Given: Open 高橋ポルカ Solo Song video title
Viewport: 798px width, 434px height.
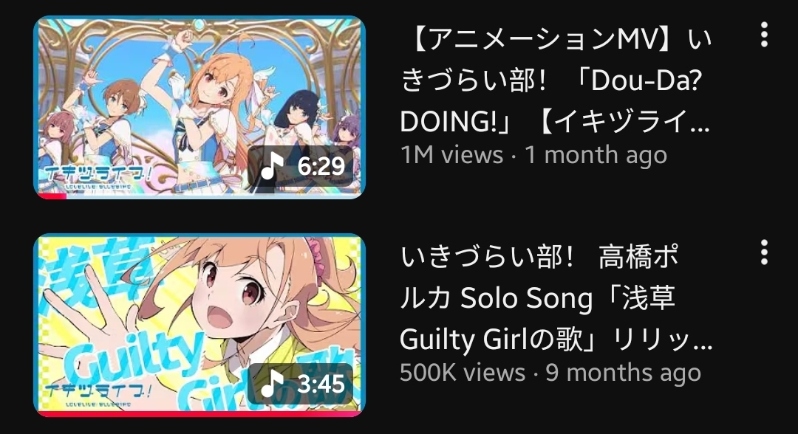Looking at the screenshot, I should pyautogui.click(x=556, y=297).
